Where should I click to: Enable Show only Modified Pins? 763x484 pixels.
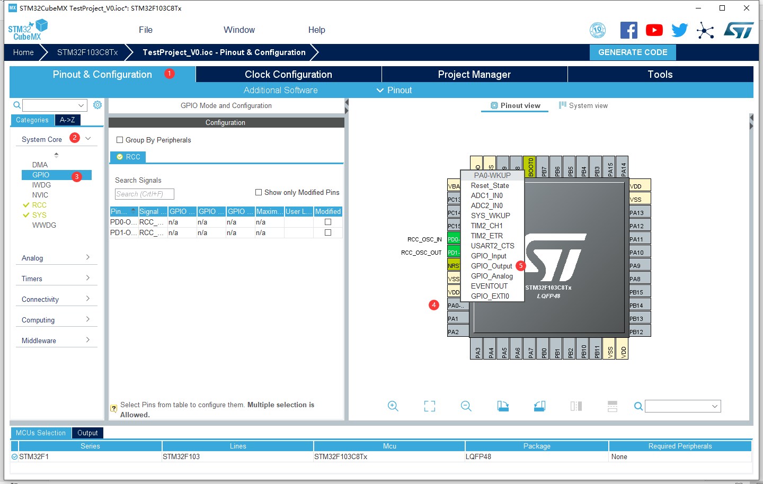point(259,192)
